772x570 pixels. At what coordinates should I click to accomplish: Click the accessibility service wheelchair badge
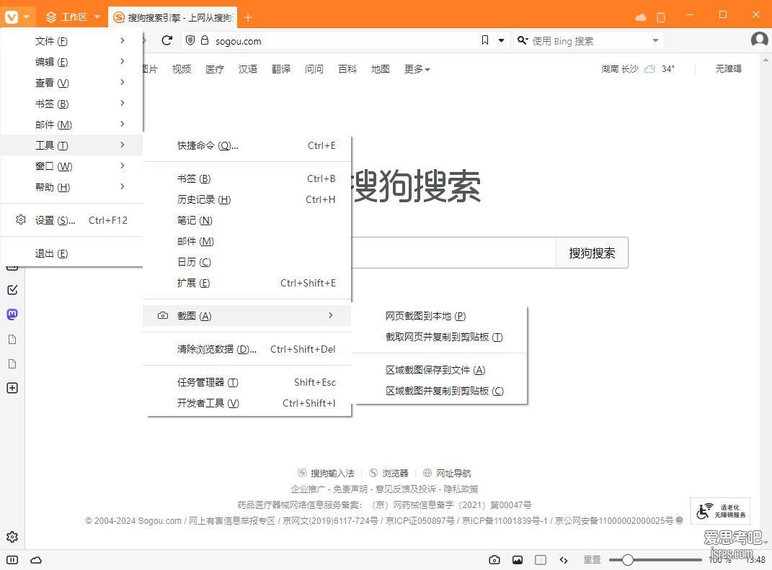pos(720,511)
